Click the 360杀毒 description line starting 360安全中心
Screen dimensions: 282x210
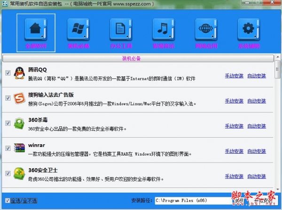pos(77,129)
